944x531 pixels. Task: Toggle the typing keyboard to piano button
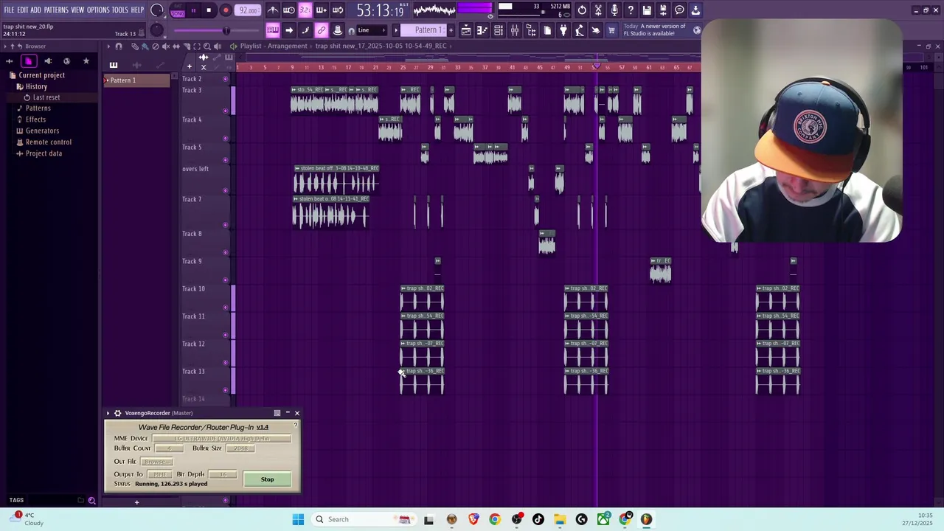click(272, 30)
